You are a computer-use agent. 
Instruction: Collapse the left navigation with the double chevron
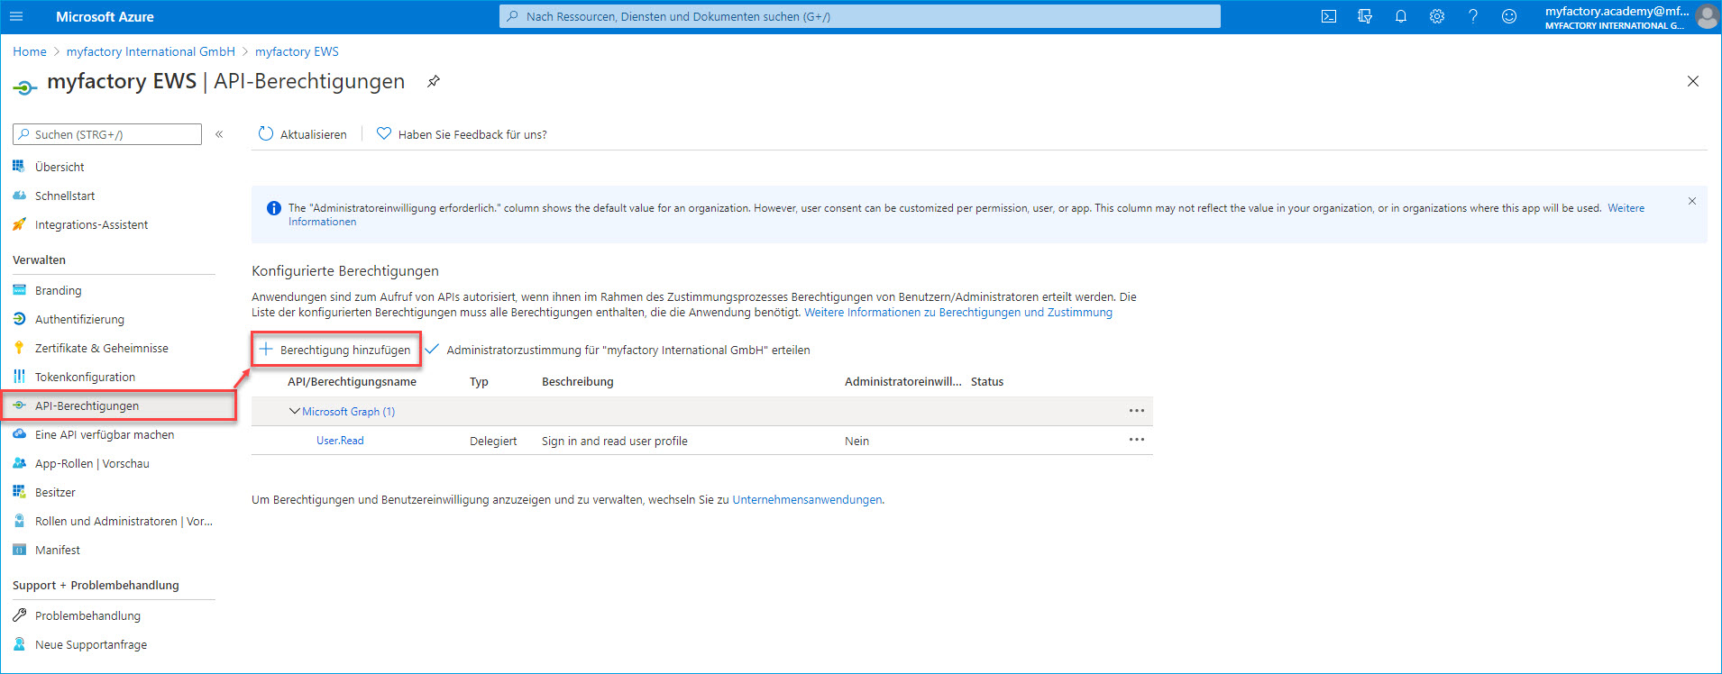click(219, 134)
